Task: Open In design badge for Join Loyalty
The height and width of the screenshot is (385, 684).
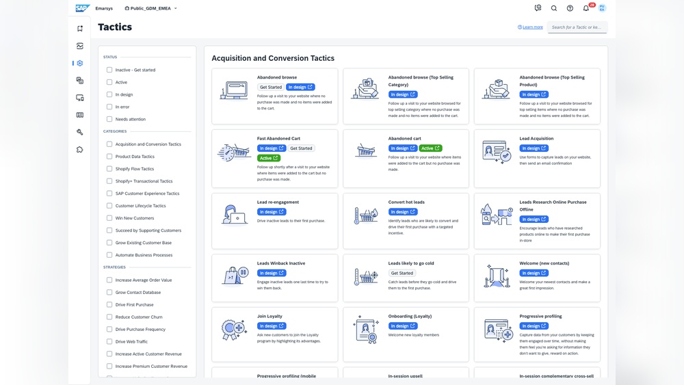Action: (x=272, y=326)
